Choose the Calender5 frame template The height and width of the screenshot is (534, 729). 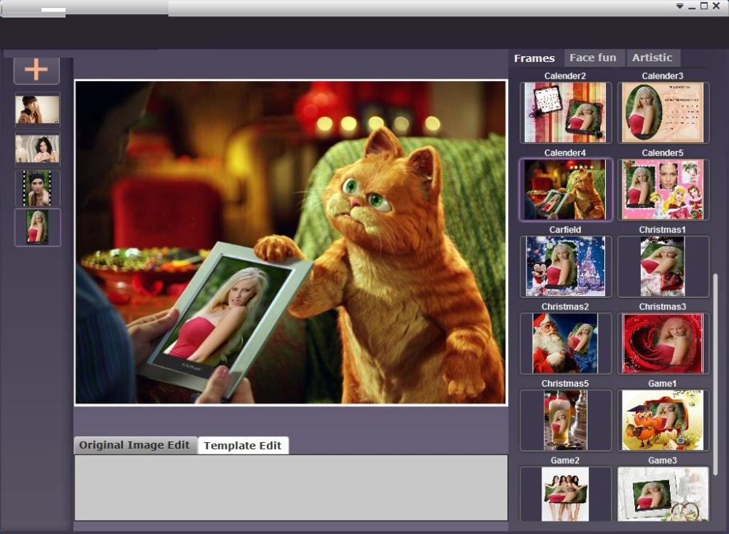point(663,190)
